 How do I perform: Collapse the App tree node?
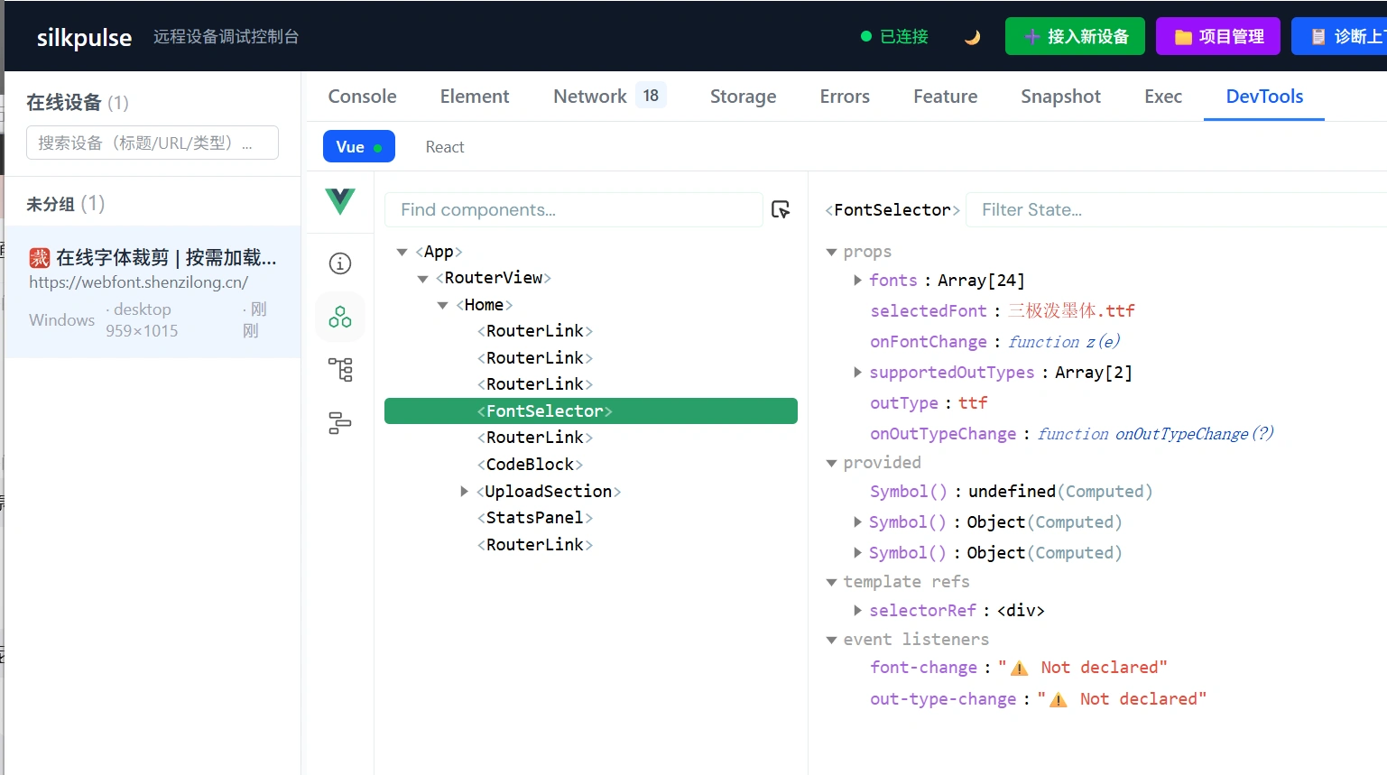[402, 252]
